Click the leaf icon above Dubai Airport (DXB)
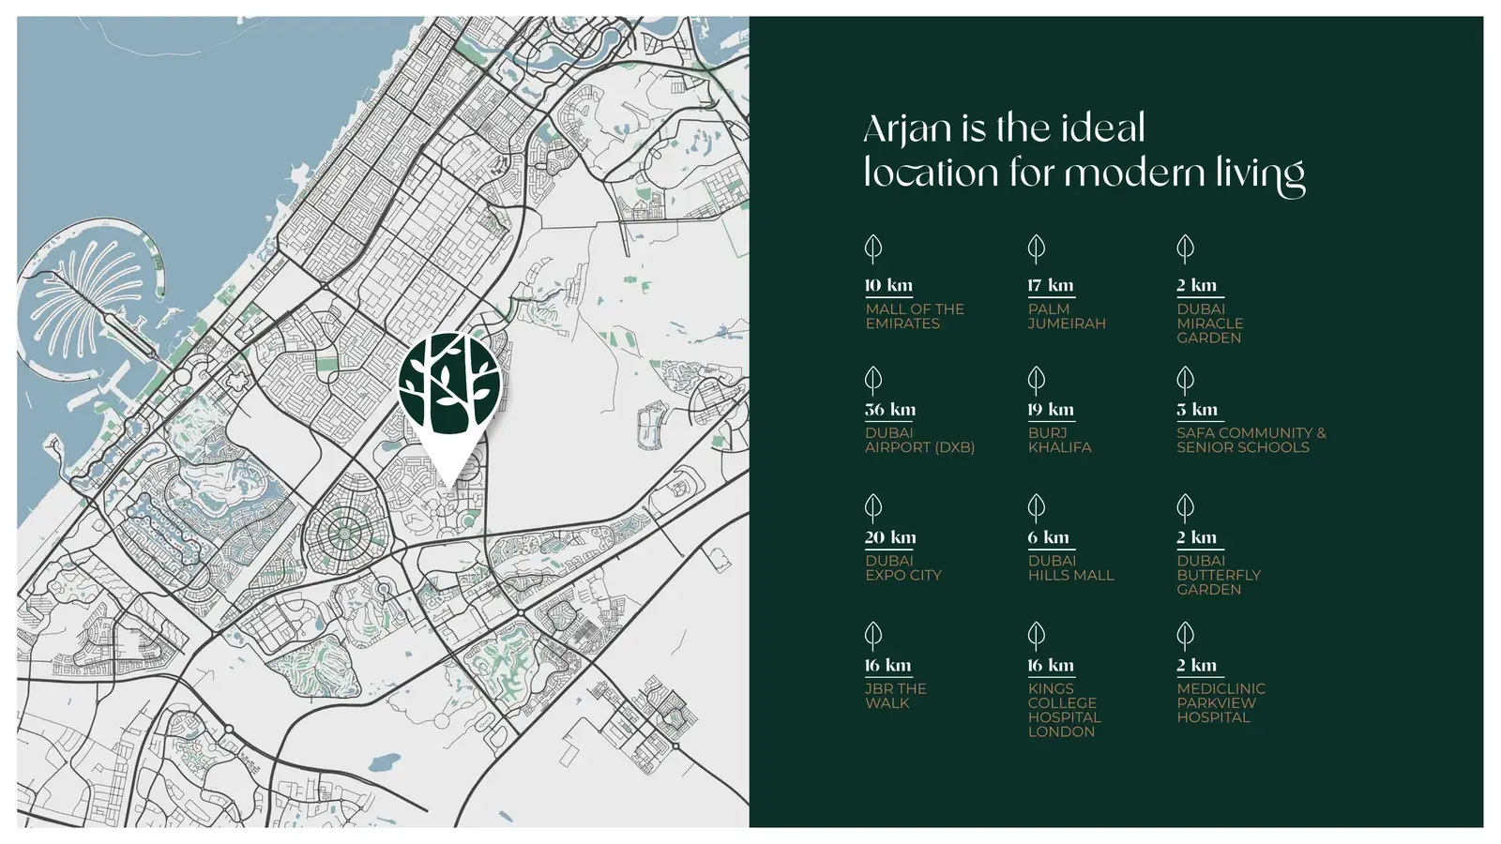 point(873,380)
